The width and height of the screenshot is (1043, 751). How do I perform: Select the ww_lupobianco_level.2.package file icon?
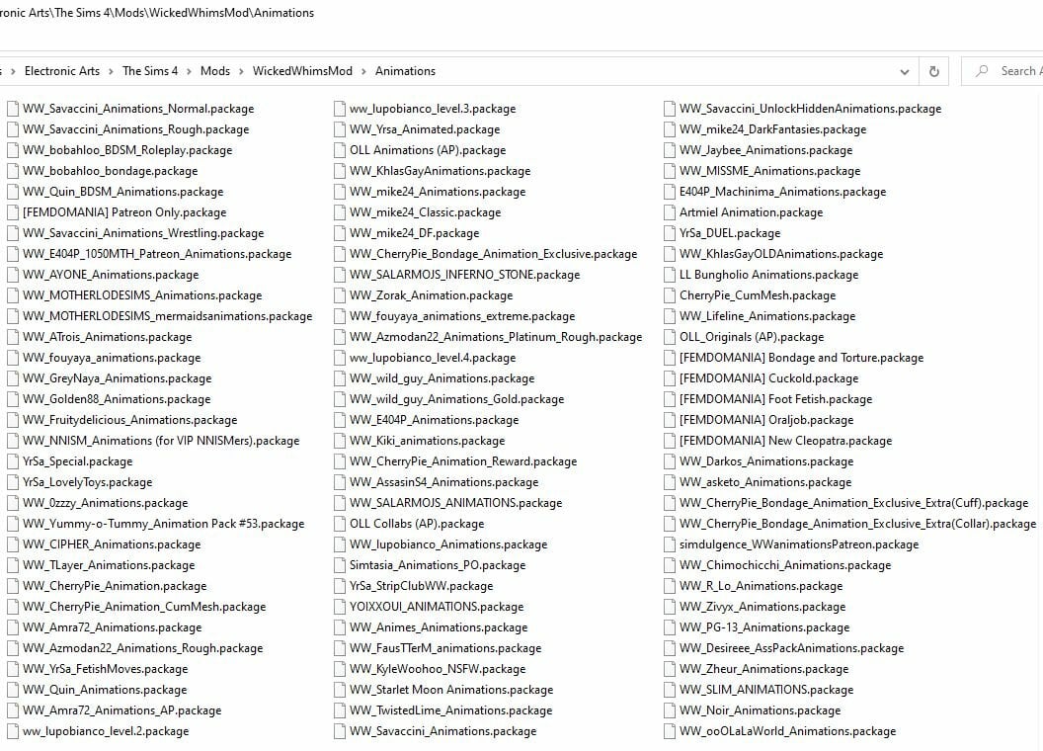point(12,731)
